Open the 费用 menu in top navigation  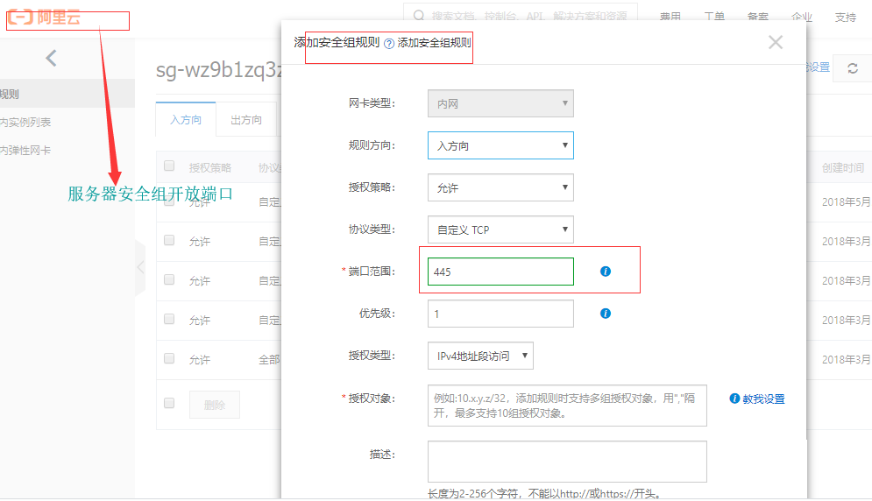[x=670, y=17]
